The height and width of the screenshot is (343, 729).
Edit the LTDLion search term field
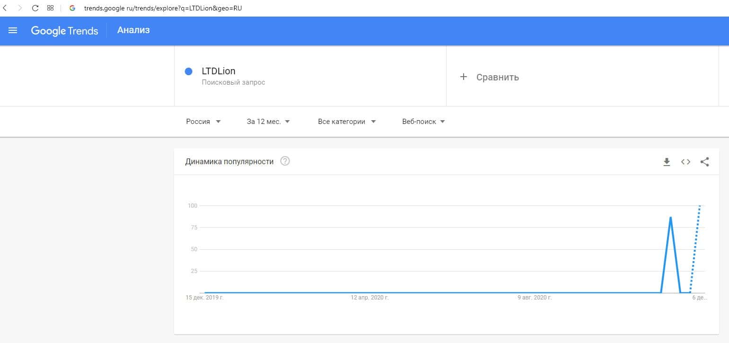click(x=219, y=71)
